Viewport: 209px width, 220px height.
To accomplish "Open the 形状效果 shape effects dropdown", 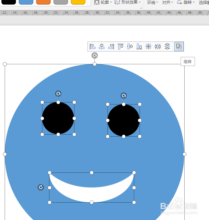I will (x=128, y=2).
